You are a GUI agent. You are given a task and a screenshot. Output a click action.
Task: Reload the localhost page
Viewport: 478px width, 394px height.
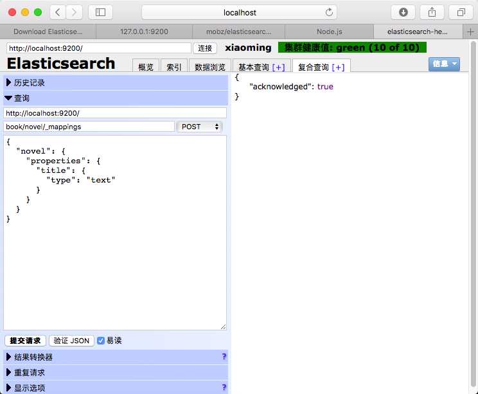329,12
